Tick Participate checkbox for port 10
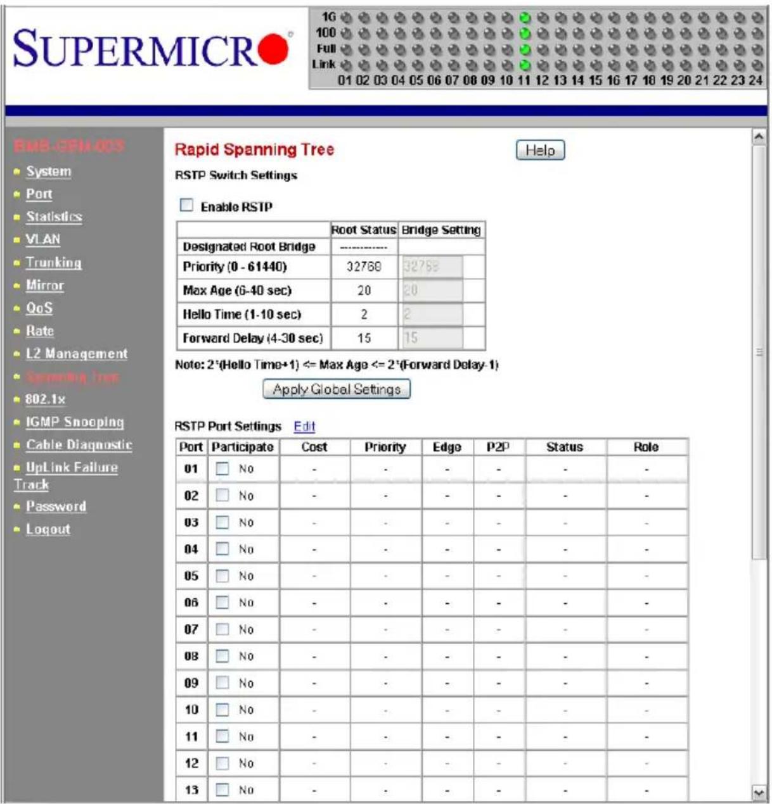This screenshot has height=804, width=772. 222,710
